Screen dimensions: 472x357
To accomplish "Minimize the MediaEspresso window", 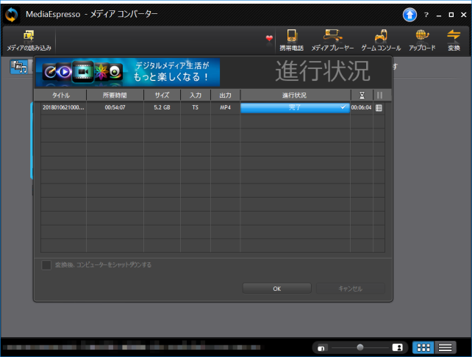I will (x=439, y=15).
